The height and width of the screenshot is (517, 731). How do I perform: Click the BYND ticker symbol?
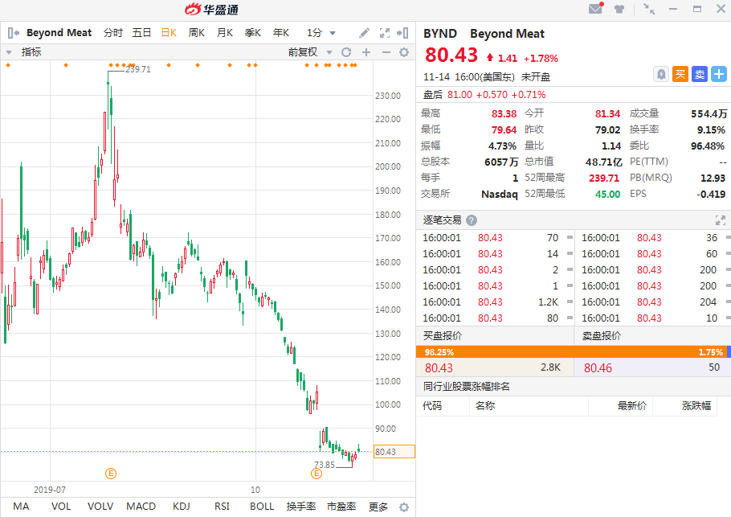click(x=440, y=34)
